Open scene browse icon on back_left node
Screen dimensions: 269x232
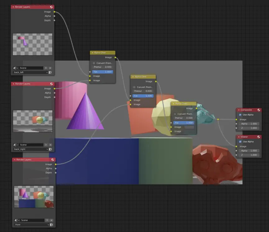tap(16, 68)
